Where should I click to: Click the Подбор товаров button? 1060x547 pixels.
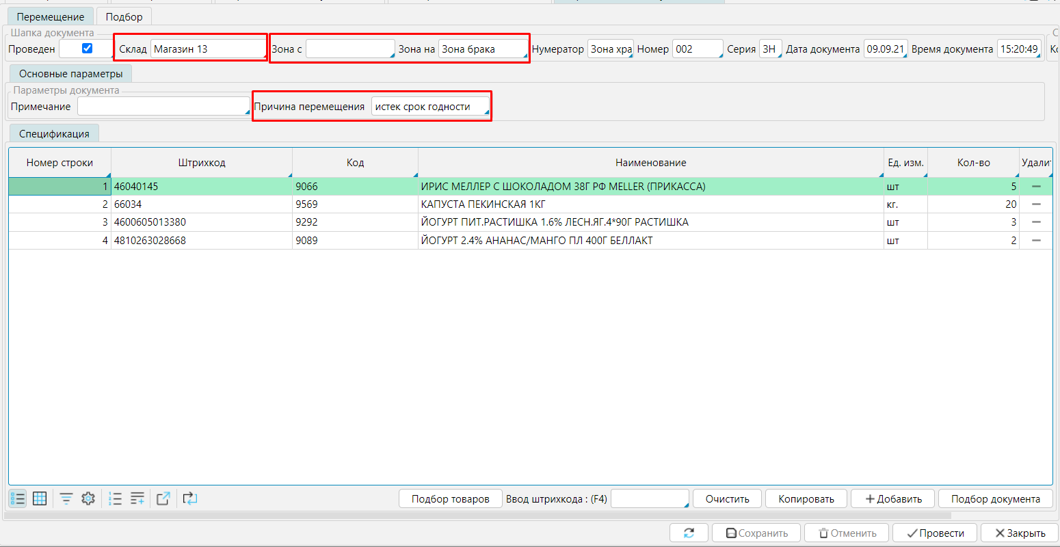coord(450,498)
